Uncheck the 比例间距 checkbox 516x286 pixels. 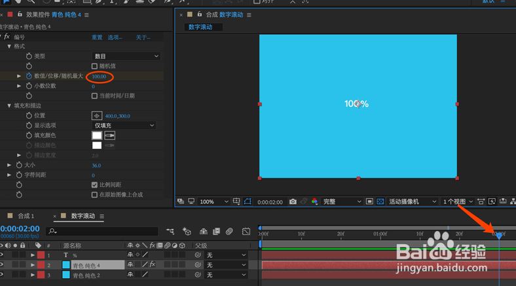(94, 185)
